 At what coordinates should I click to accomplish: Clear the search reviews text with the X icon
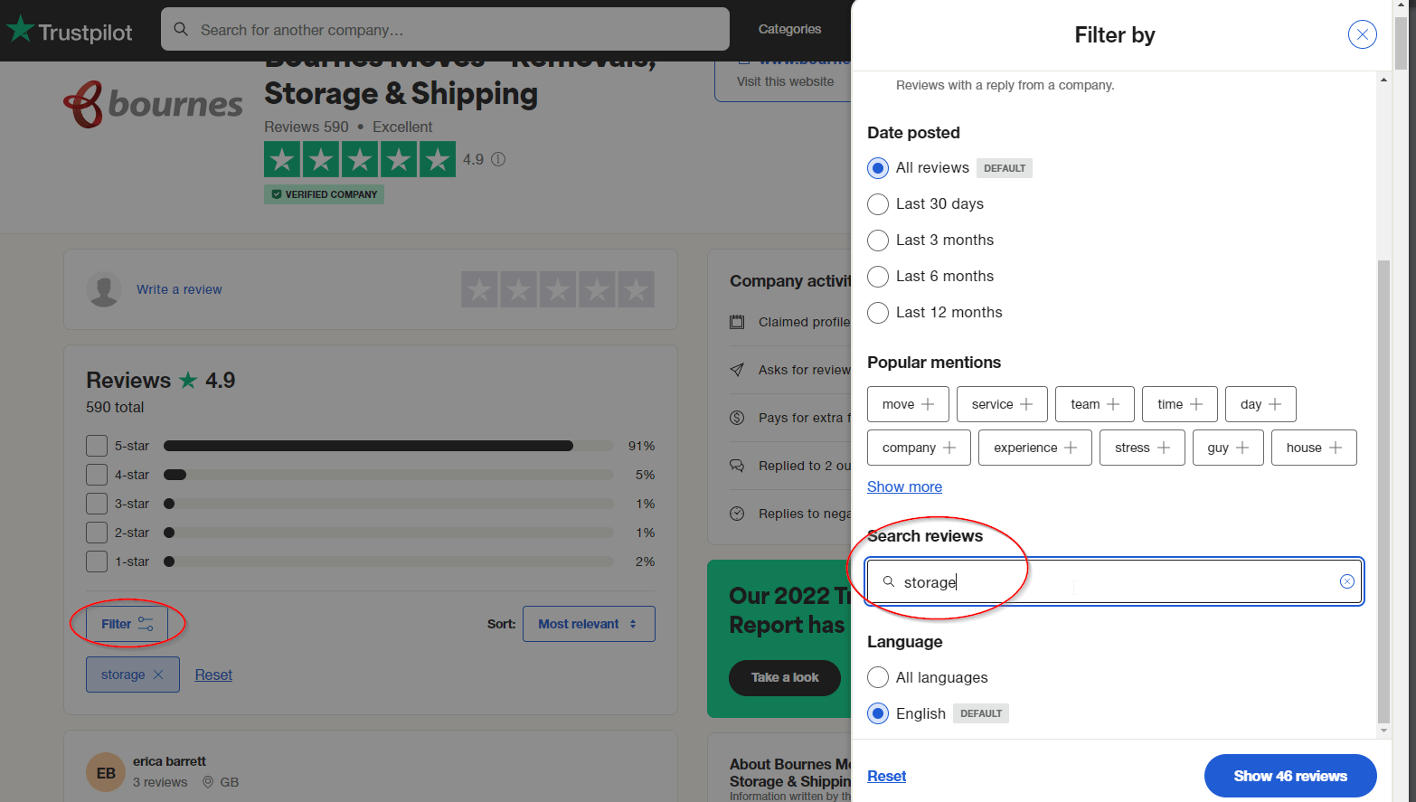click(1346, 581)
